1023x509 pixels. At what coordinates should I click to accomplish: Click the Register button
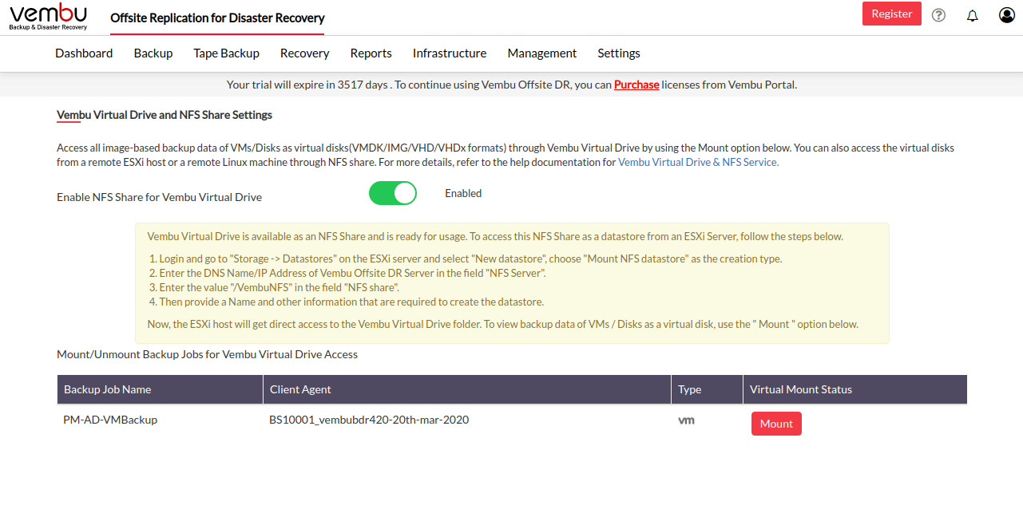[892, 14]
